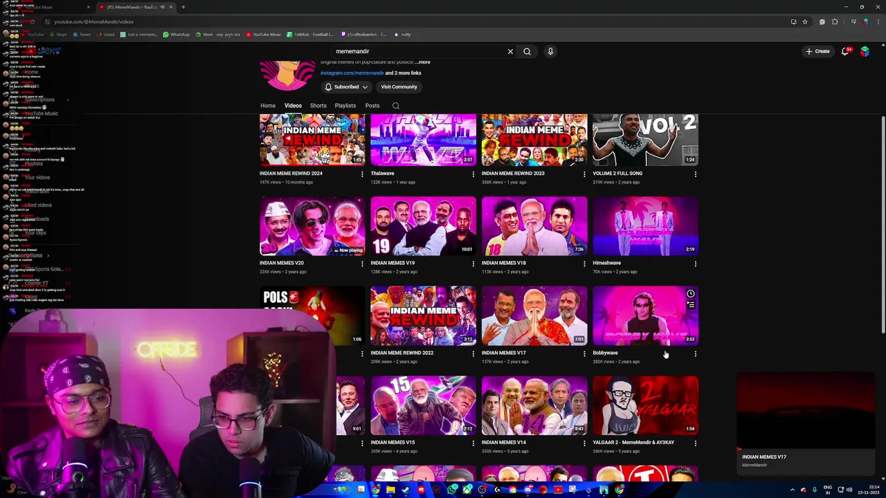The height and width of the screenshot is (498, 886).
Task: Open options menu for INDIAN MEMES V15
Action: click(x=473, y=443)
